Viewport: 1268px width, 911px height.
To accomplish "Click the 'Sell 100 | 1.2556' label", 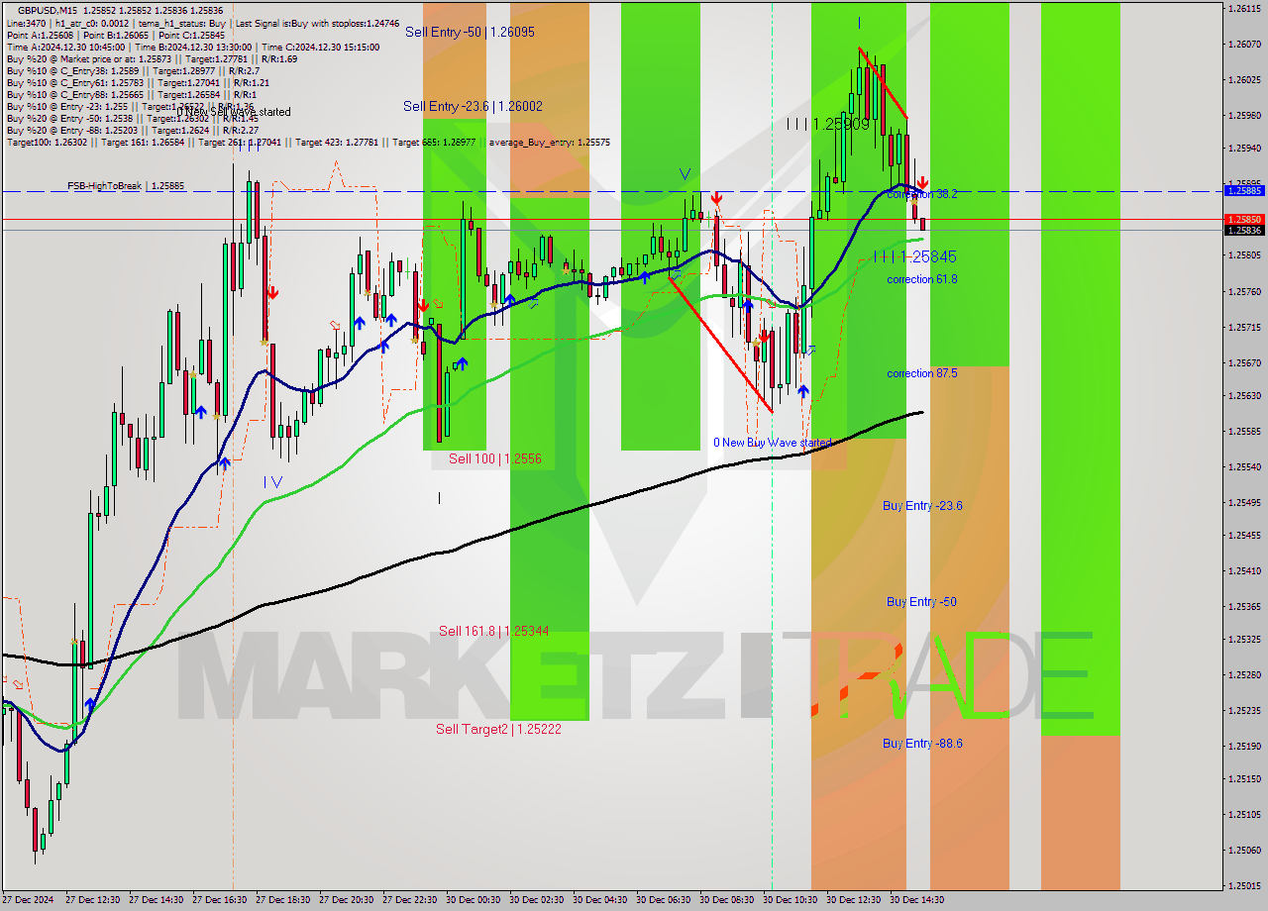I will (x=495, y=458).
